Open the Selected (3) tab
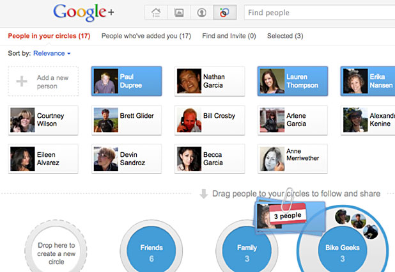This screenshot has height=272, width=395. tap(285, 36)
